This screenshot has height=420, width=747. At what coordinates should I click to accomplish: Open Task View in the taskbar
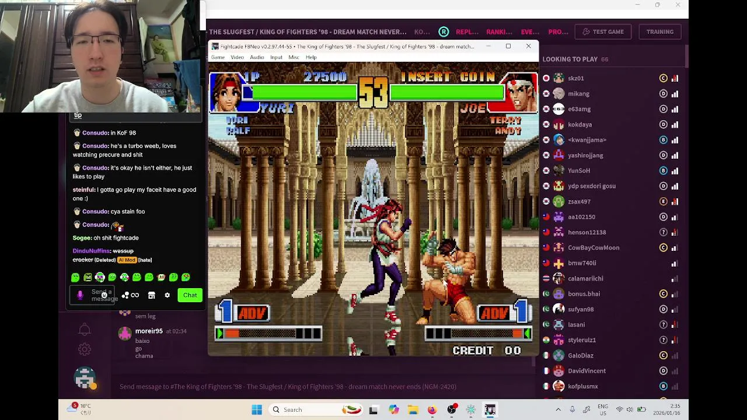(x=373, y=409)
